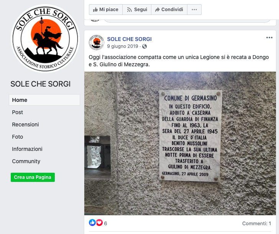
Task: Open the Post section in sidebar
Action: [18, 112]
